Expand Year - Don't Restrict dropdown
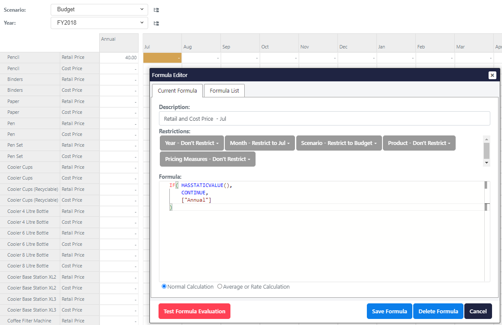The image size is (502, 325). (x=191, y=143)
